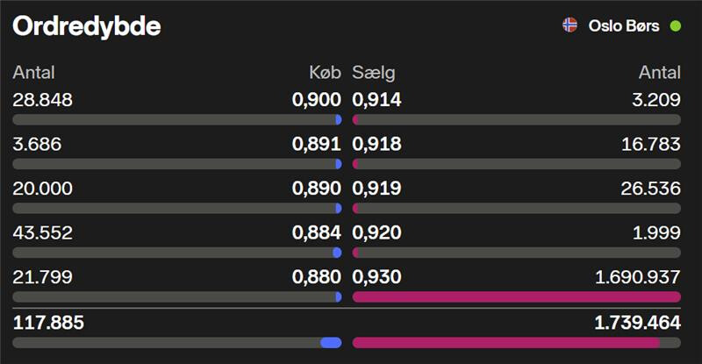Click ask price 0,920
The image size is (702, 364).
(376, 232)
